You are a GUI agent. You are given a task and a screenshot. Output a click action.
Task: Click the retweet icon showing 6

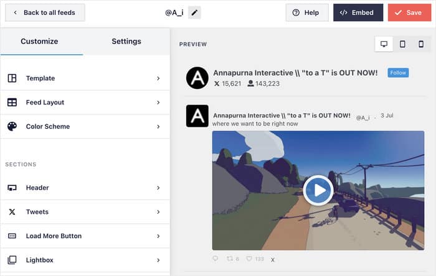point(230,259)
